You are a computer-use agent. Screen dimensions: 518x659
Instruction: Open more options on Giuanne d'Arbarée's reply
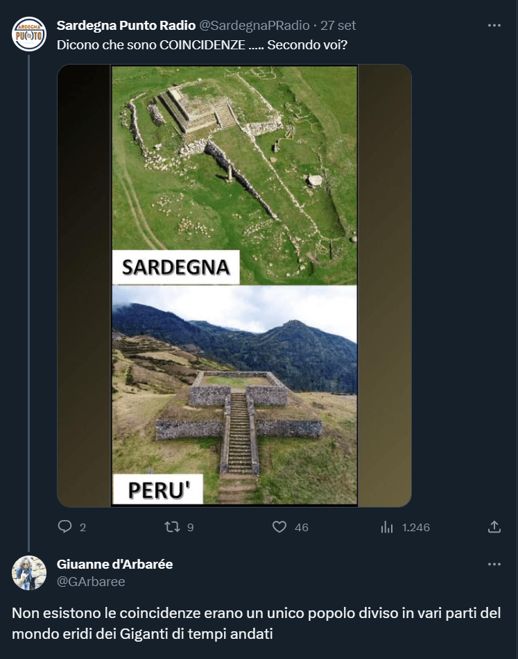click(x=494, y=565)
